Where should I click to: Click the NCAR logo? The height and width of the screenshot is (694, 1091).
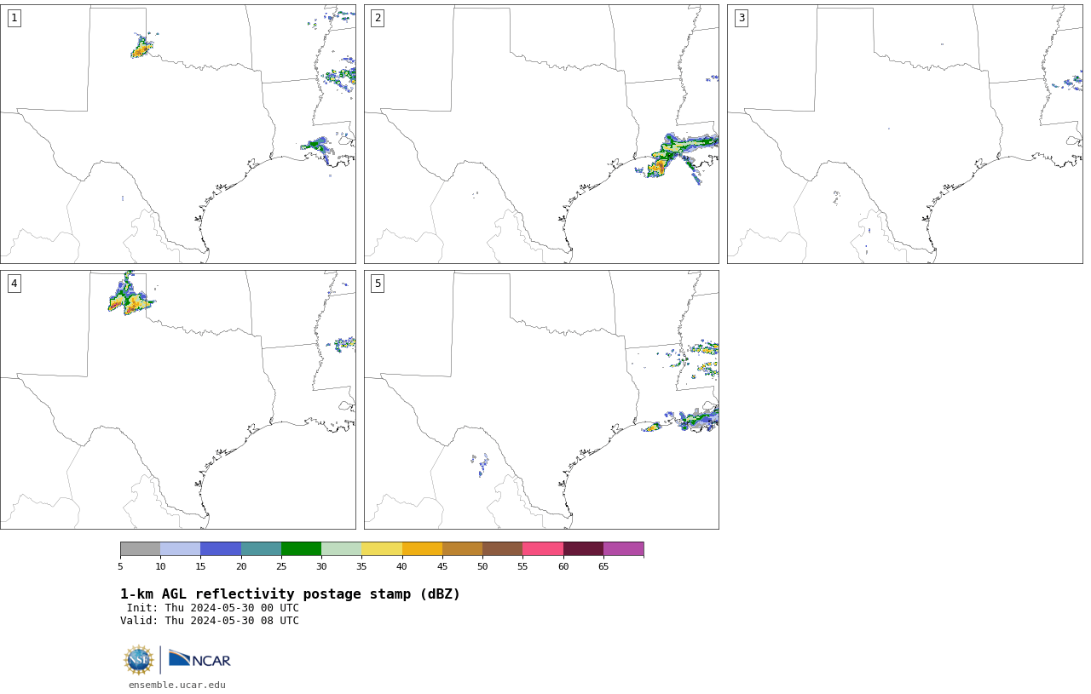[x=199, y=659]
